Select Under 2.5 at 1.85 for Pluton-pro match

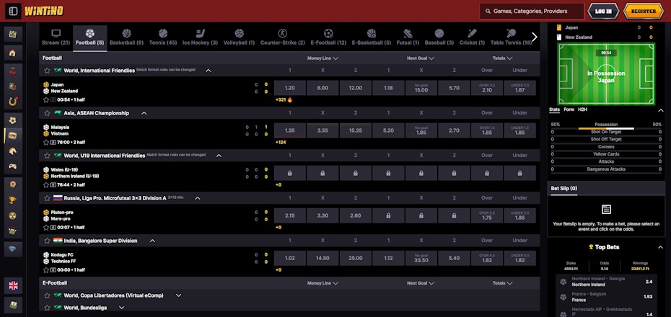[520, 215]
